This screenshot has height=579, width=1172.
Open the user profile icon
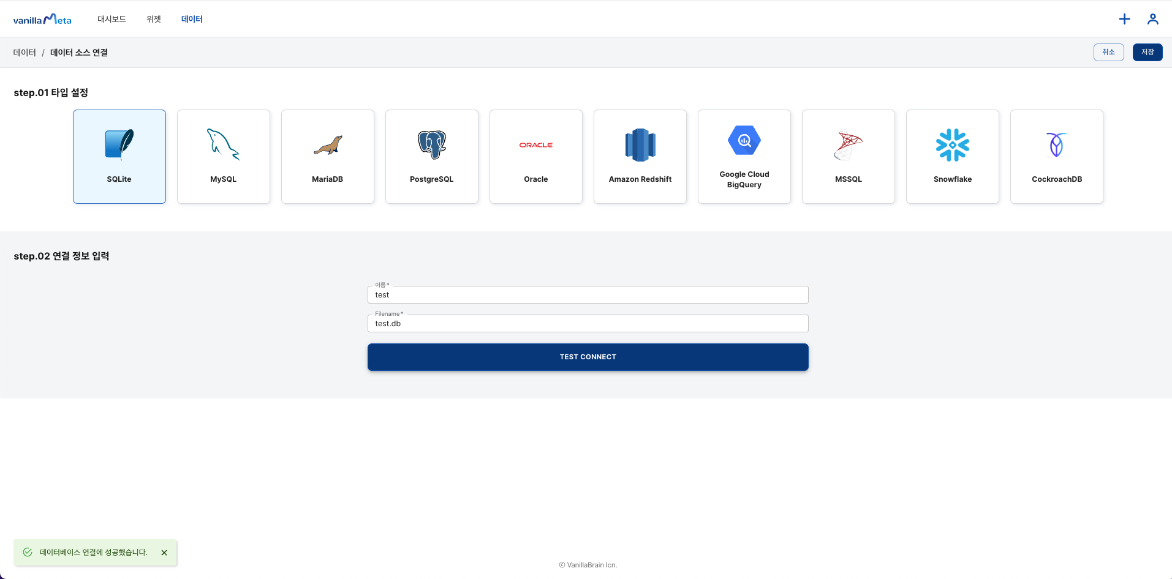point(1153,19)
